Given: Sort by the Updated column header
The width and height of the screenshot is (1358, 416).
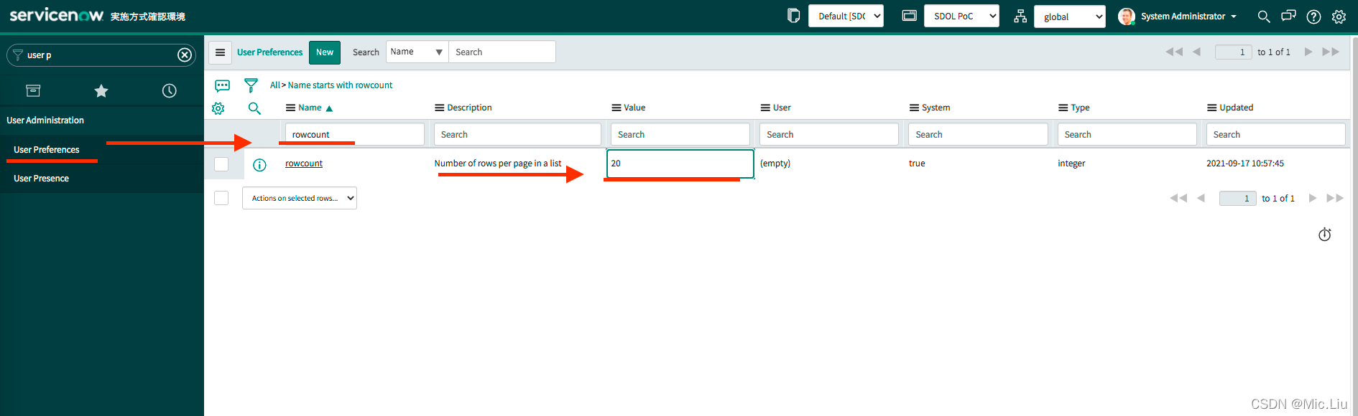Looking at the screenshot, I should click(x=1236, y=108).
